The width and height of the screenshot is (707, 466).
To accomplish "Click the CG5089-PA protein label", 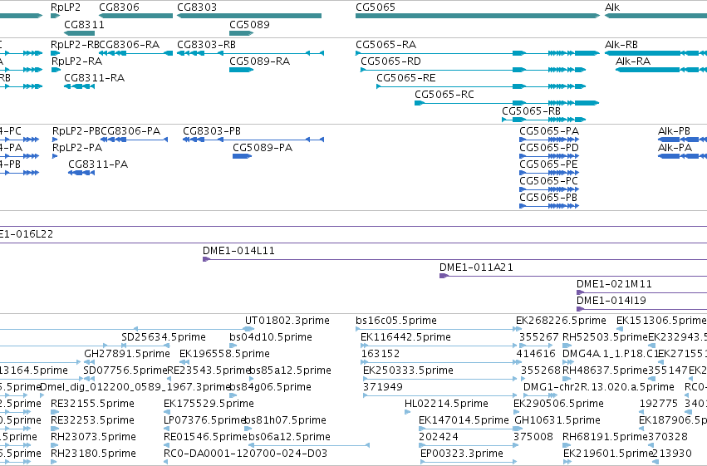I will [x=263, y=148].
